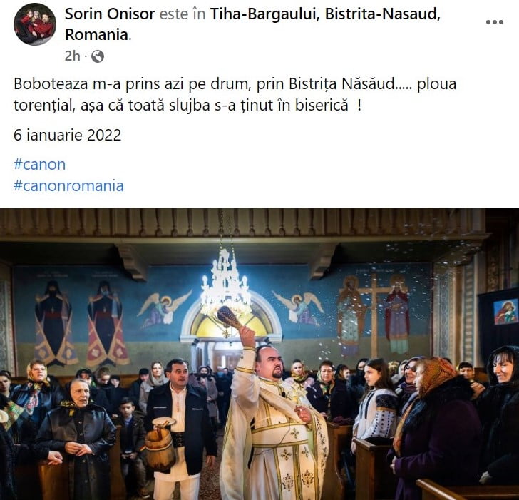This screenshot has width=519, height=500.
Task: Click the Boboteaza post caption text
Action: (x=235, y=94)
